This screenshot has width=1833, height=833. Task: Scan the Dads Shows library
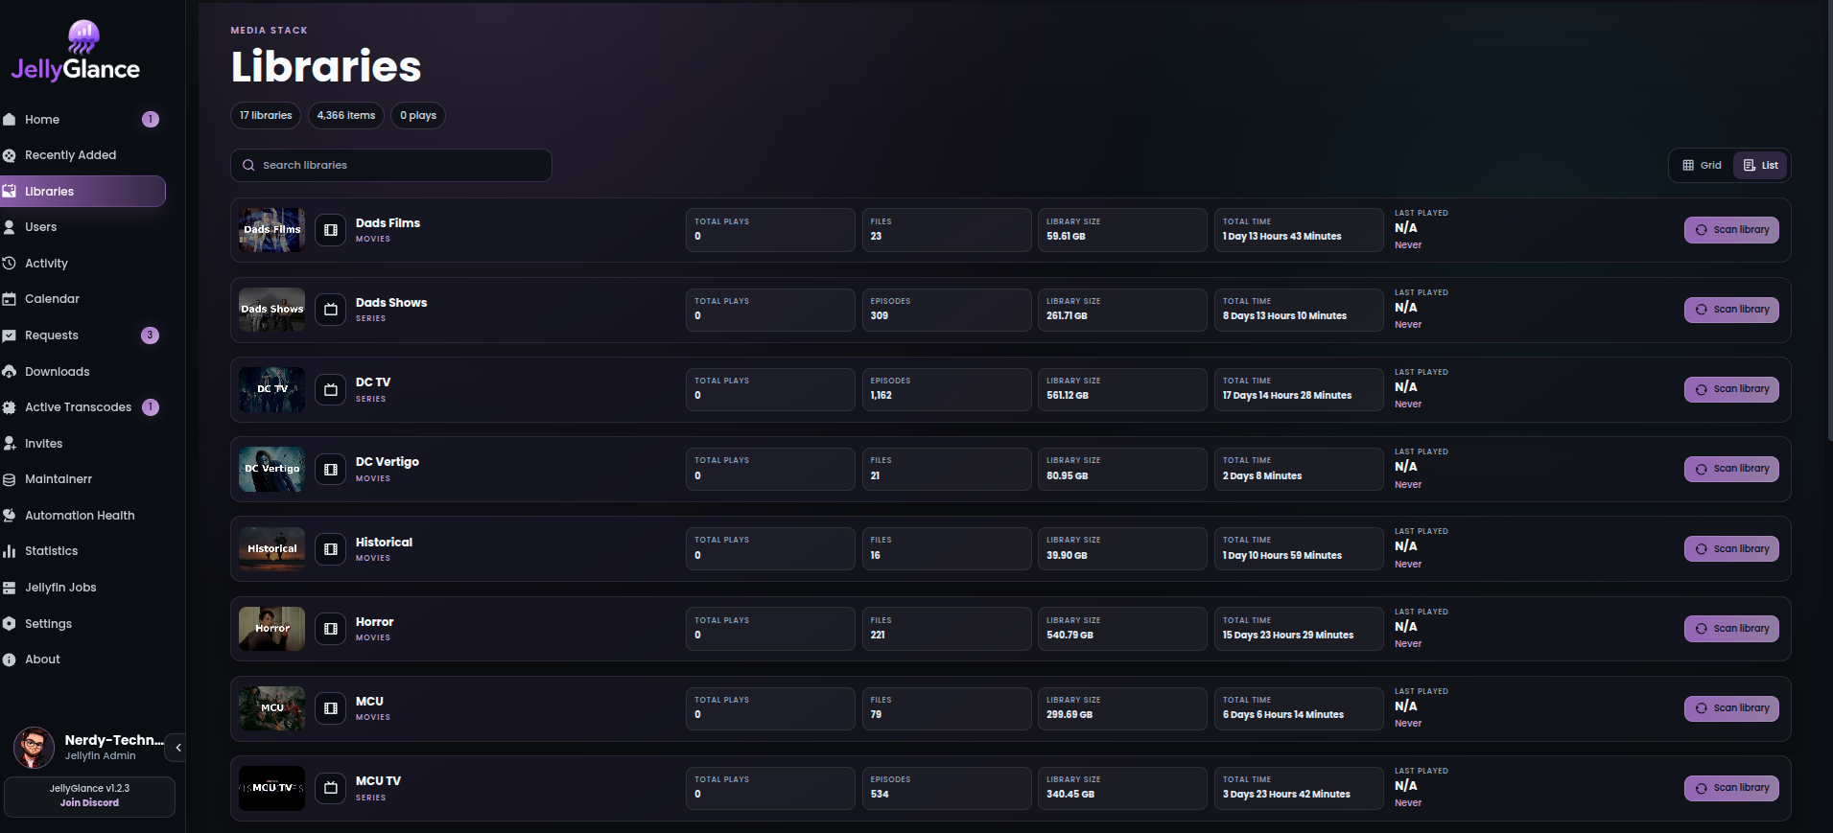point(1731,310)
